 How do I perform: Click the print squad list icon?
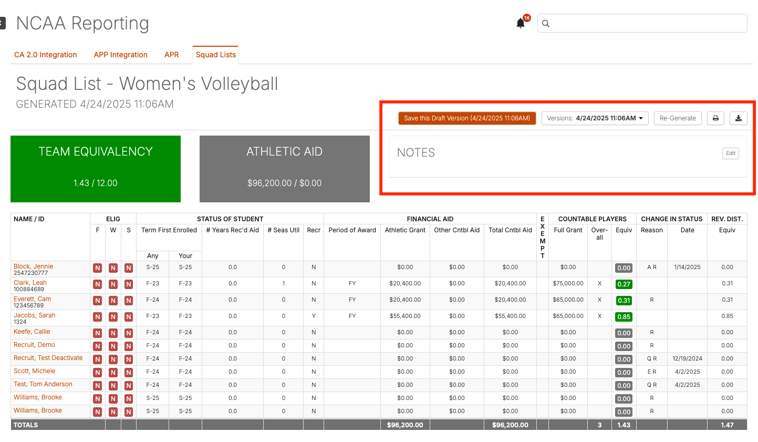(x=715, y=118)
